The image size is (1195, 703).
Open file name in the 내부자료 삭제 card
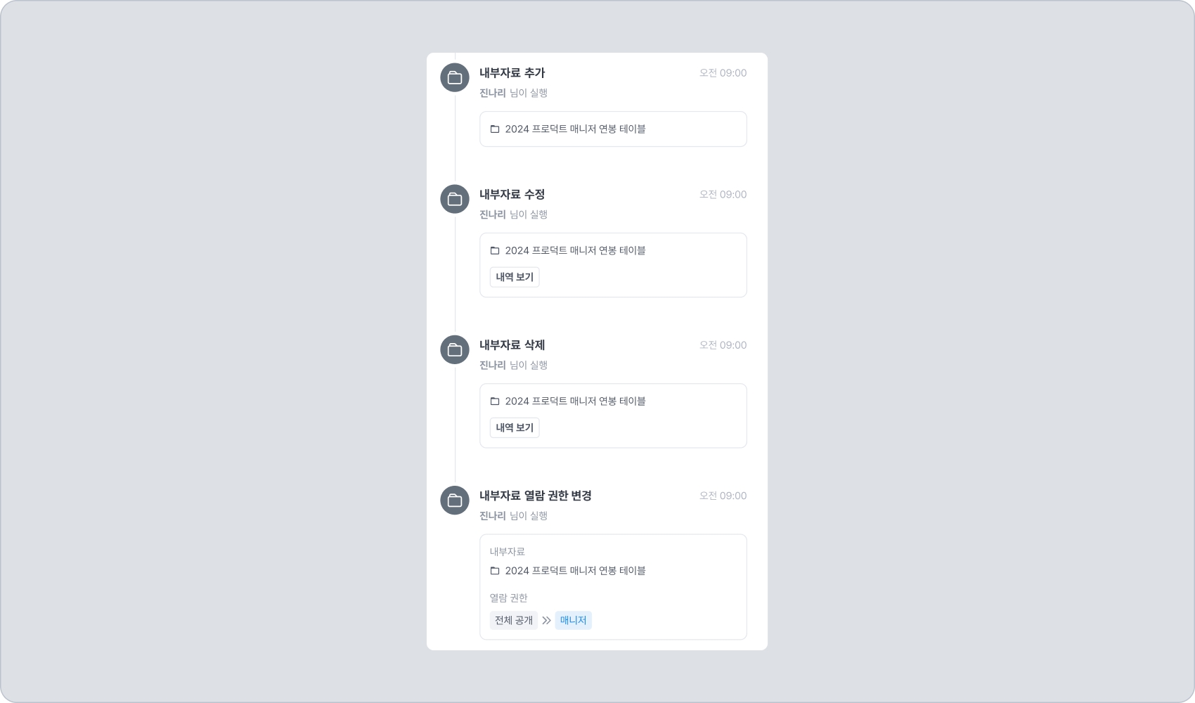pos(575,401)
